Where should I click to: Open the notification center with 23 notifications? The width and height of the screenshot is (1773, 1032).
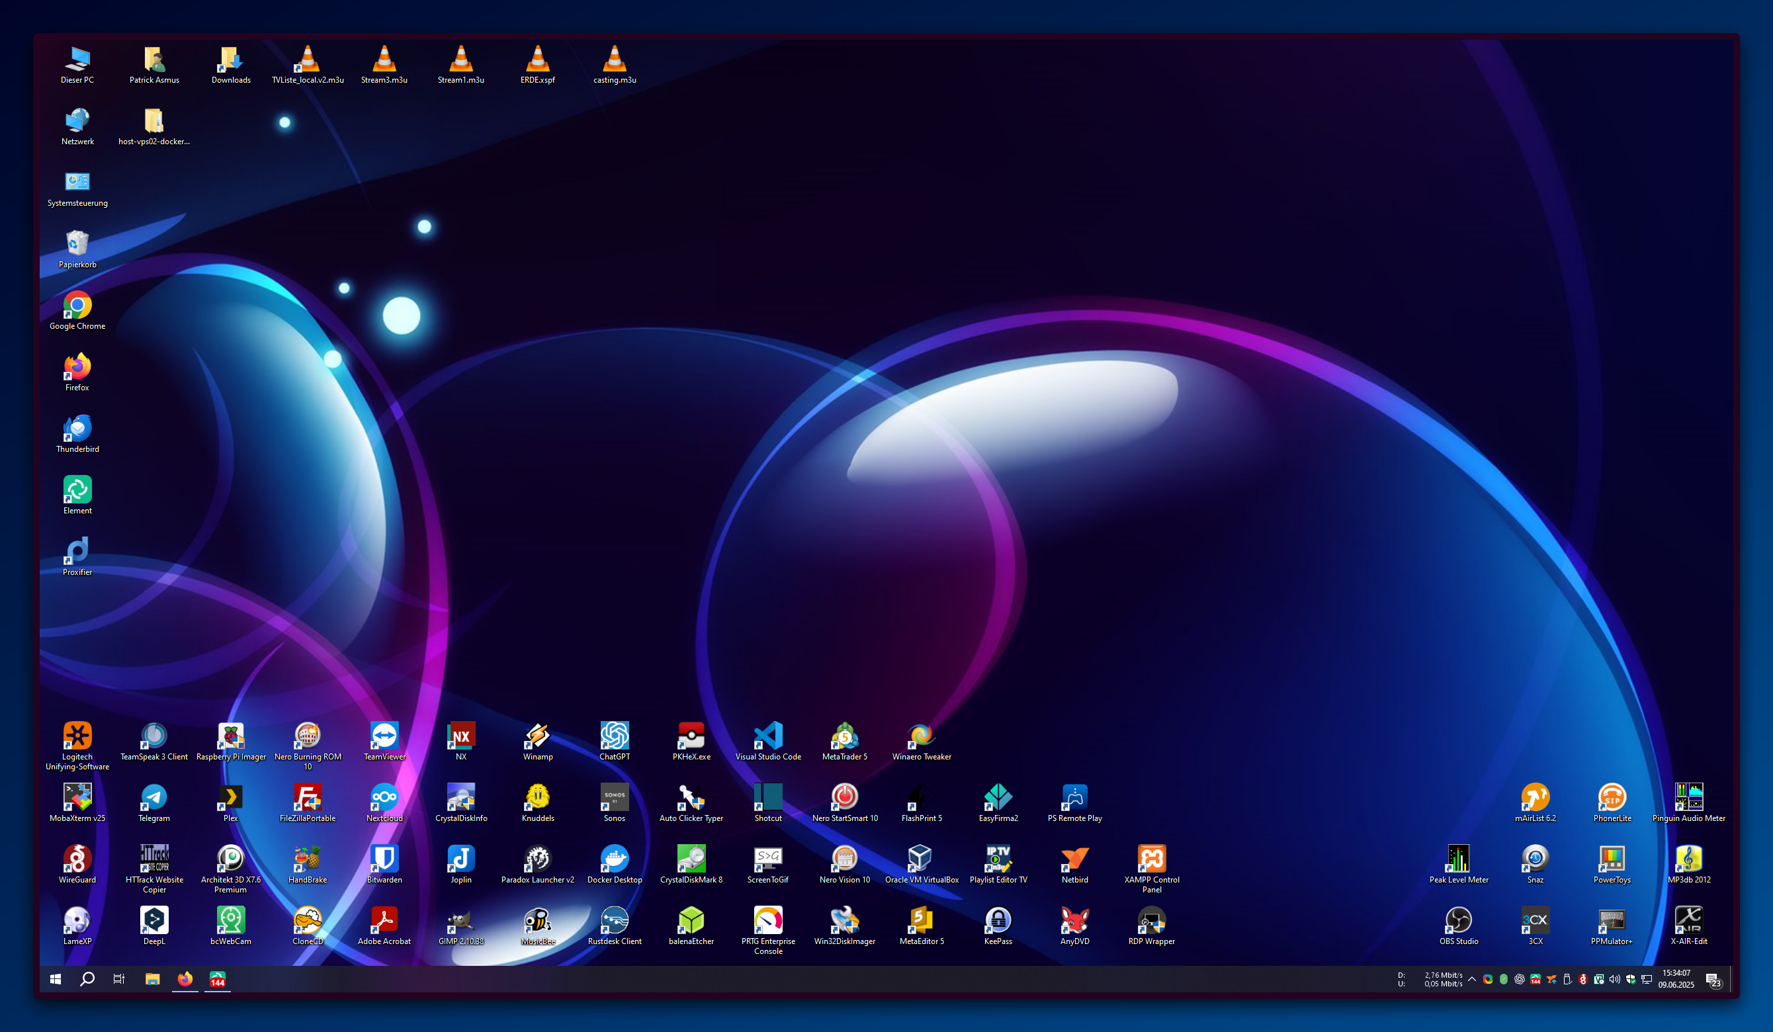coord(1713,980)
